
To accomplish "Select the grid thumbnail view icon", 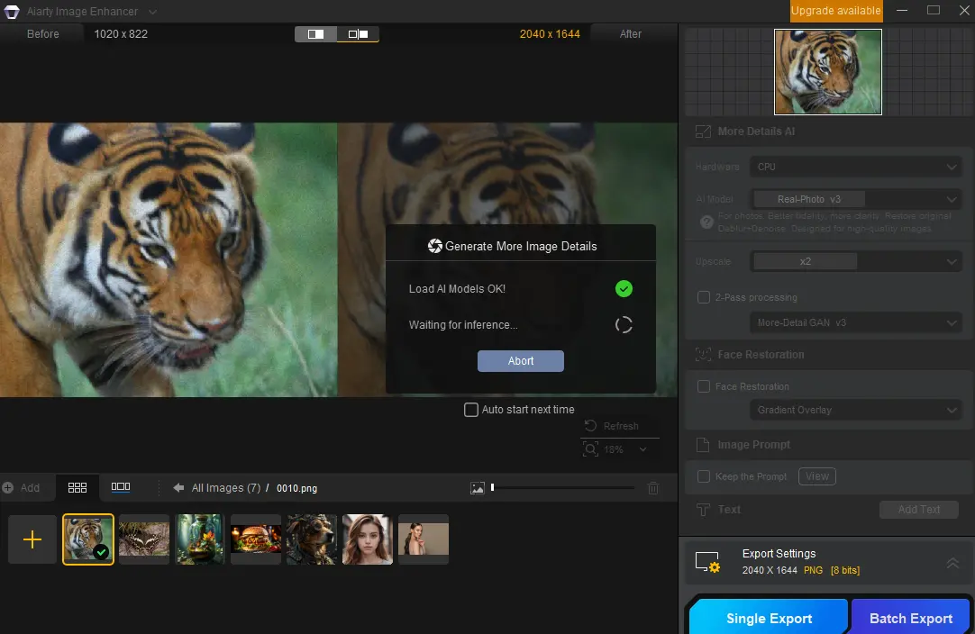I will coord(77,488).
